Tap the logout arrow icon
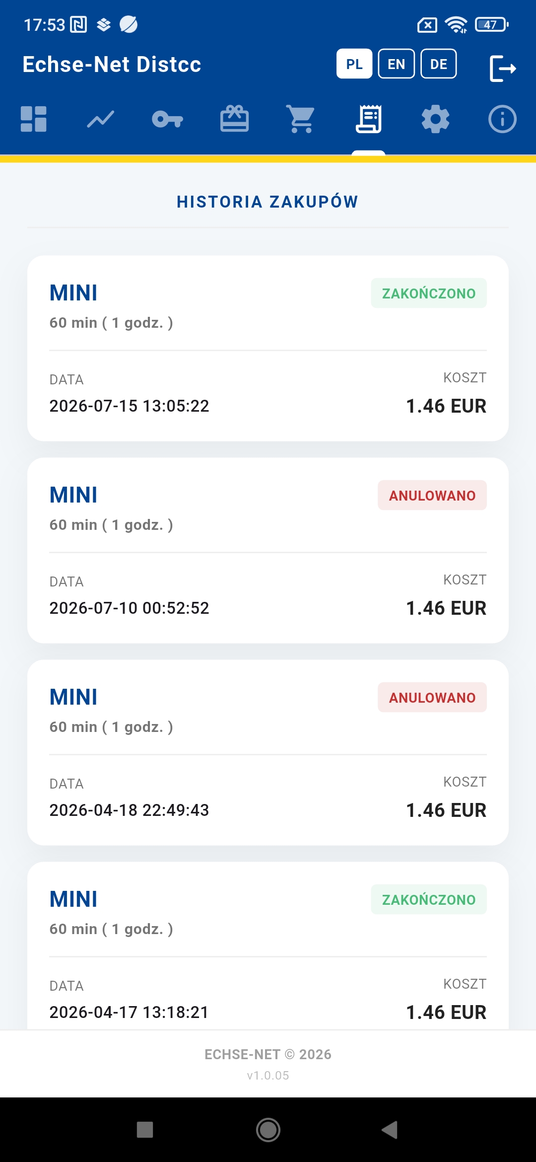This screenshot has width=536, height=1162. (x=503, y=68)
